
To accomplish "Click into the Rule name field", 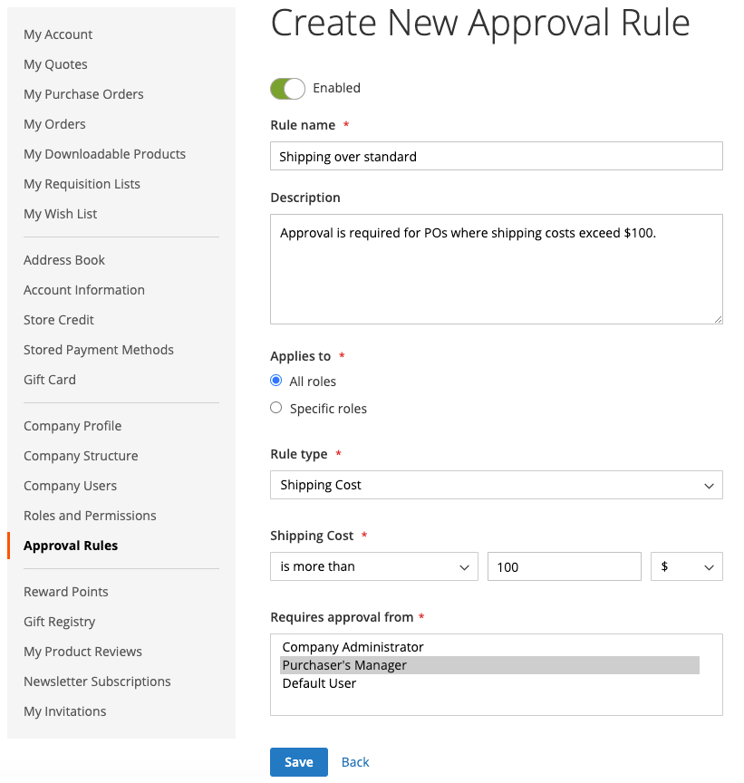I will (x=496, y=156).
